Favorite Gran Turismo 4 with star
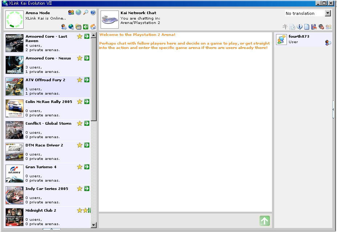337x232 pixels. pyautogui.click(x=80, y=167)
